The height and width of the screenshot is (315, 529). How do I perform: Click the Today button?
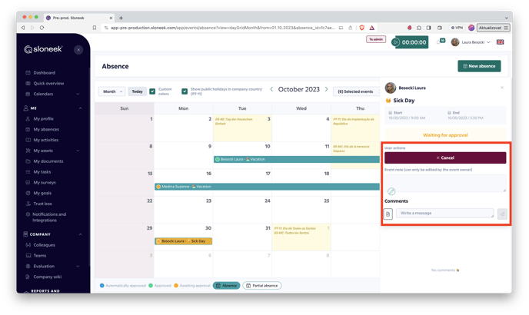click(137, 91)
